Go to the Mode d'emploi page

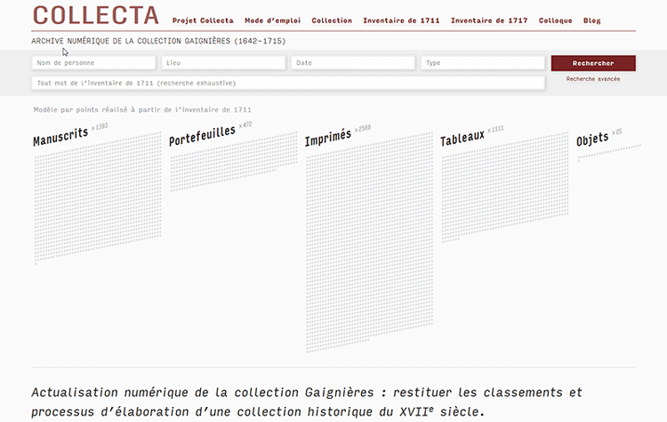click(272, 20)
